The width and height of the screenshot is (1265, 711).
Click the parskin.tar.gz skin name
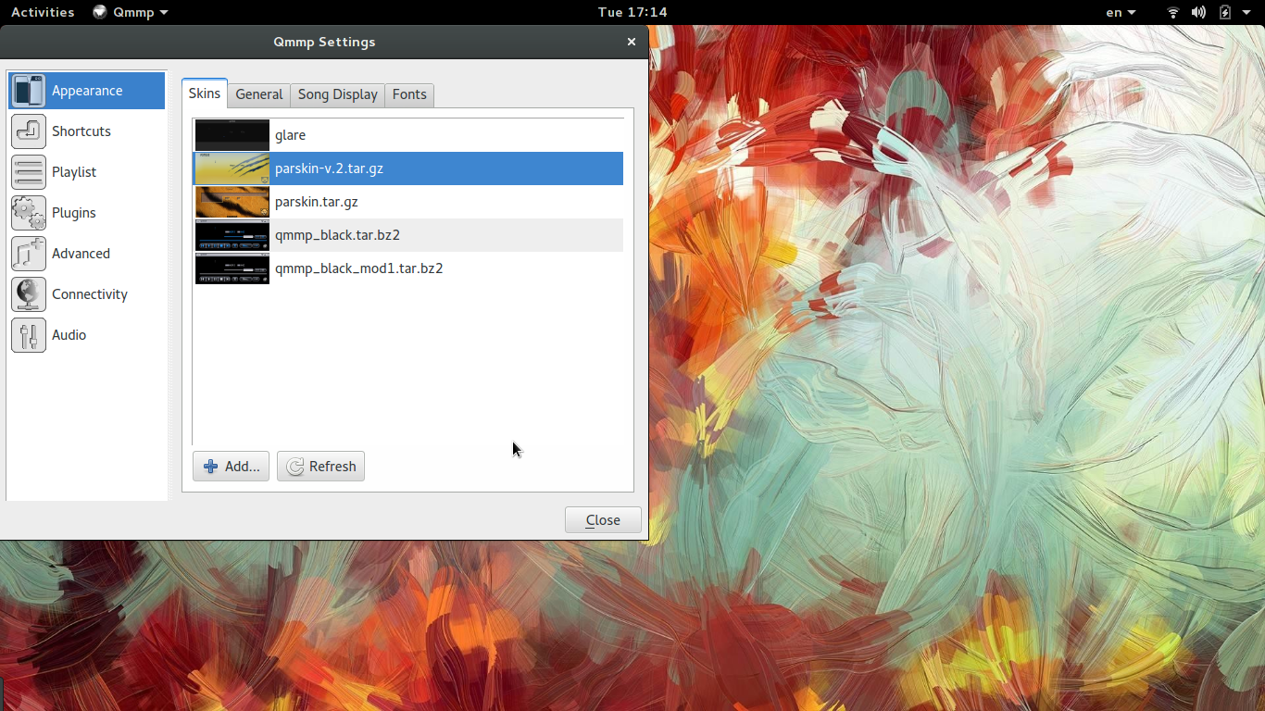tap(317, 202)
